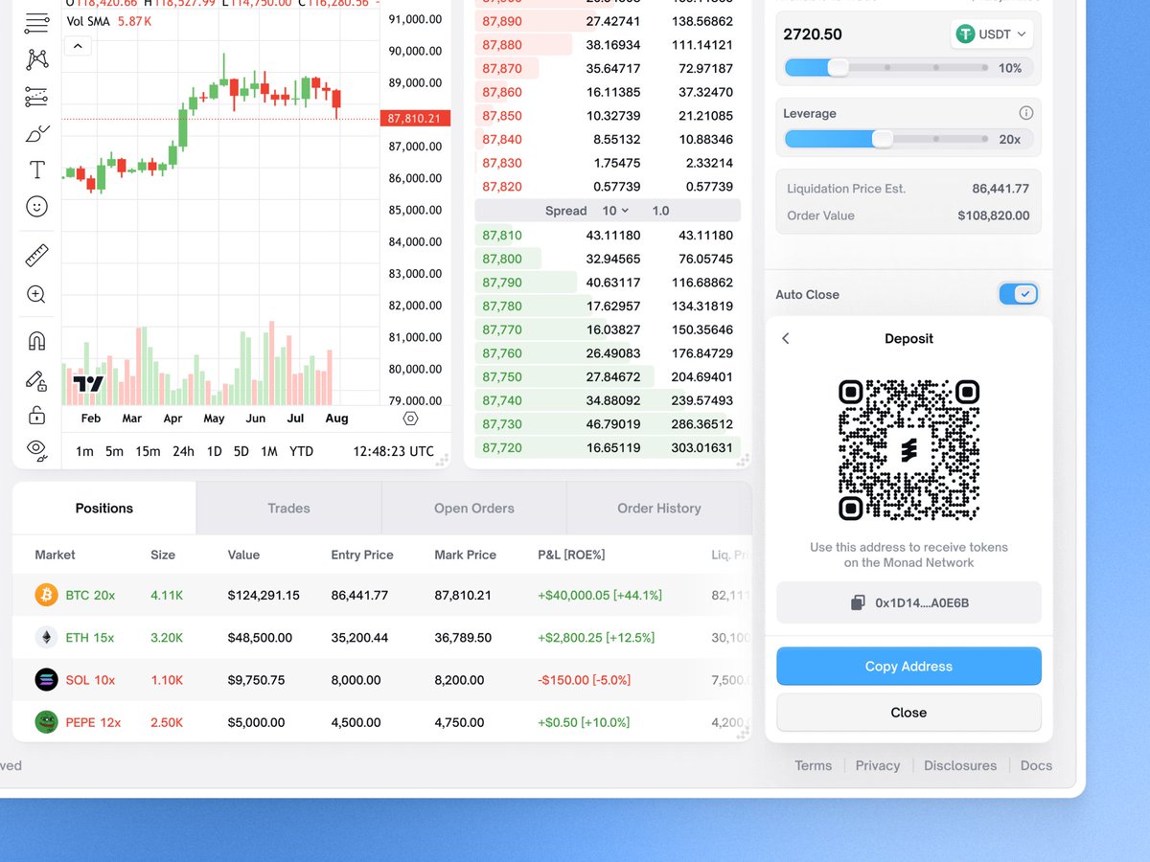Screen dimensions: 1150x862
Task: Click the SOL 10x market label
Action: 90,680
